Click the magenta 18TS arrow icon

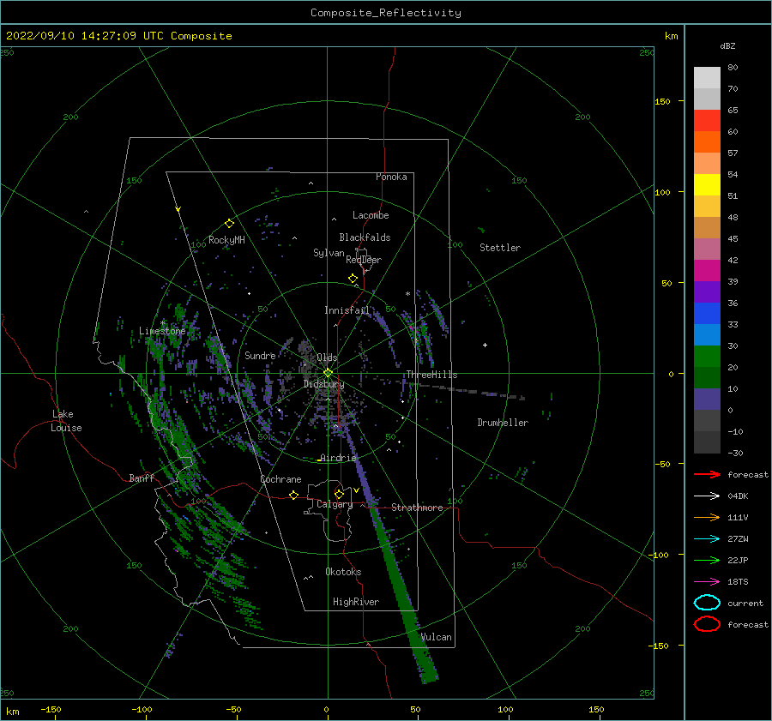click(707, 582)
